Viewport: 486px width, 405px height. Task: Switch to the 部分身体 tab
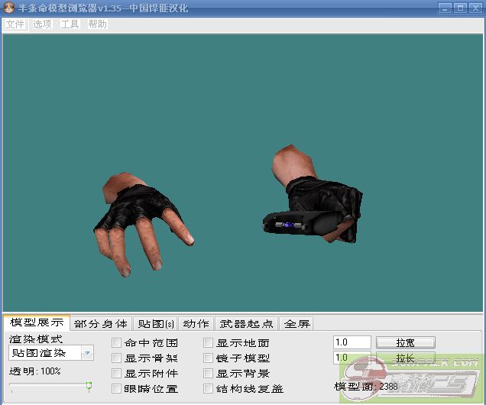pos(101,324)
